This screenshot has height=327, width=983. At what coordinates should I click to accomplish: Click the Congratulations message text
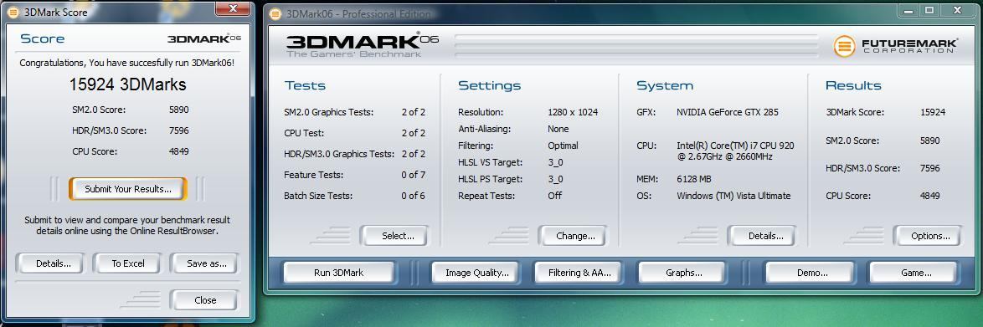pos(127,63)
